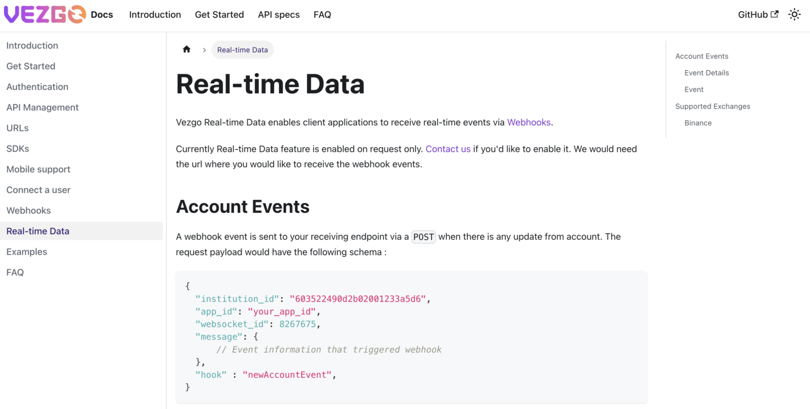Navigate to Mobile support in the sidebar
This screenshot has height=409, width=810.
click(38, 169)
